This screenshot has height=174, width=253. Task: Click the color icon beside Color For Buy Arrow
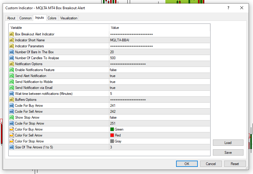tap(12, 129)
